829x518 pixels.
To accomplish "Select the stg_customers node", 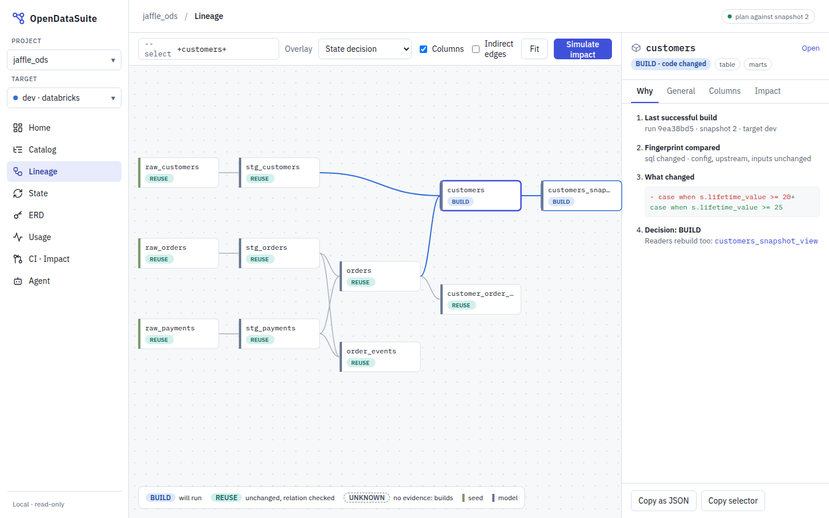I will pyautogui.click(x=279, y=173).
